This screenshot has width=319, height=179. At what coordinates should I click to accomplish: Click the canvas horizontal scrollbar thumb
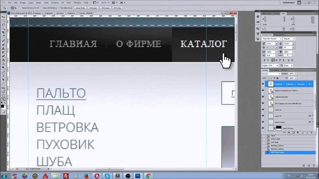[x=110, y=169]
